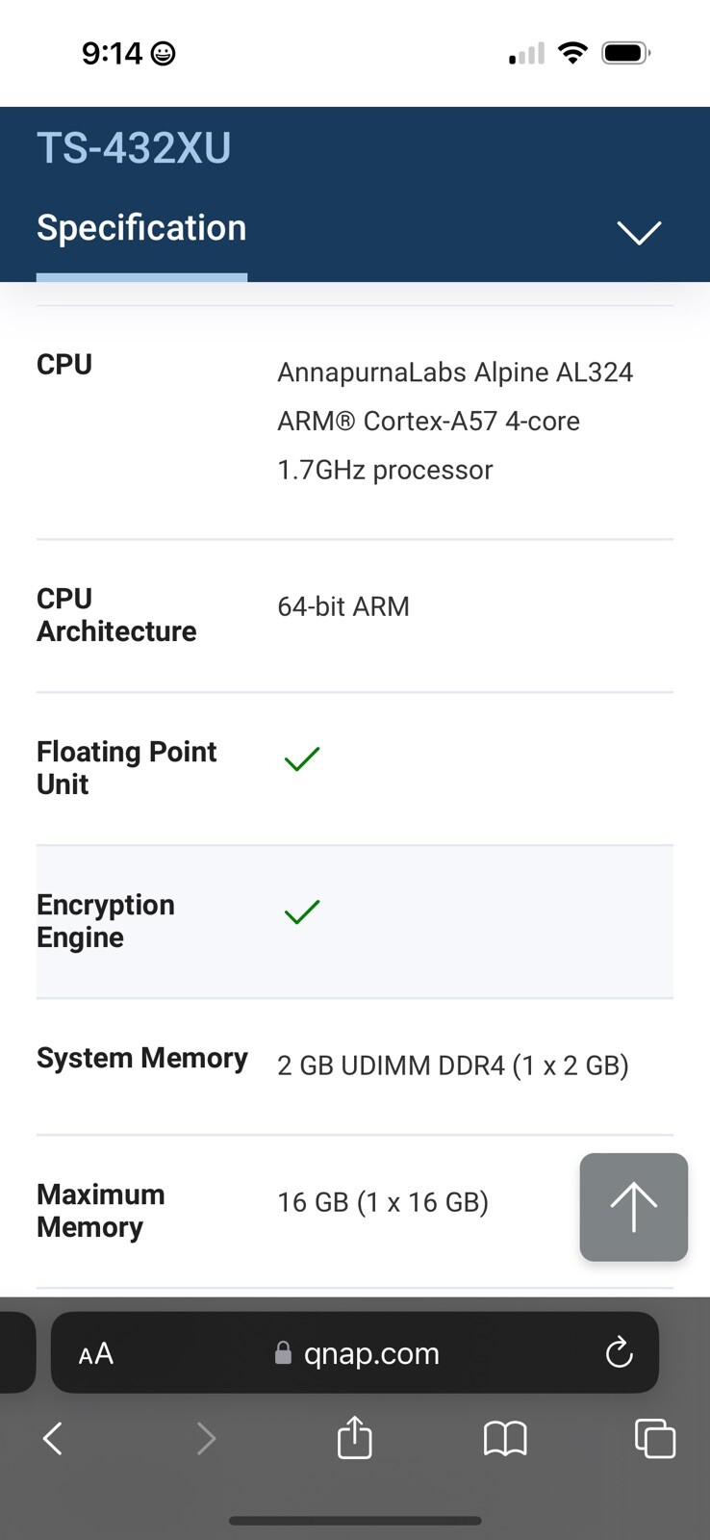Open the AA reader options
Screen dimensions: 710x1540
(x=96, y=1354)
